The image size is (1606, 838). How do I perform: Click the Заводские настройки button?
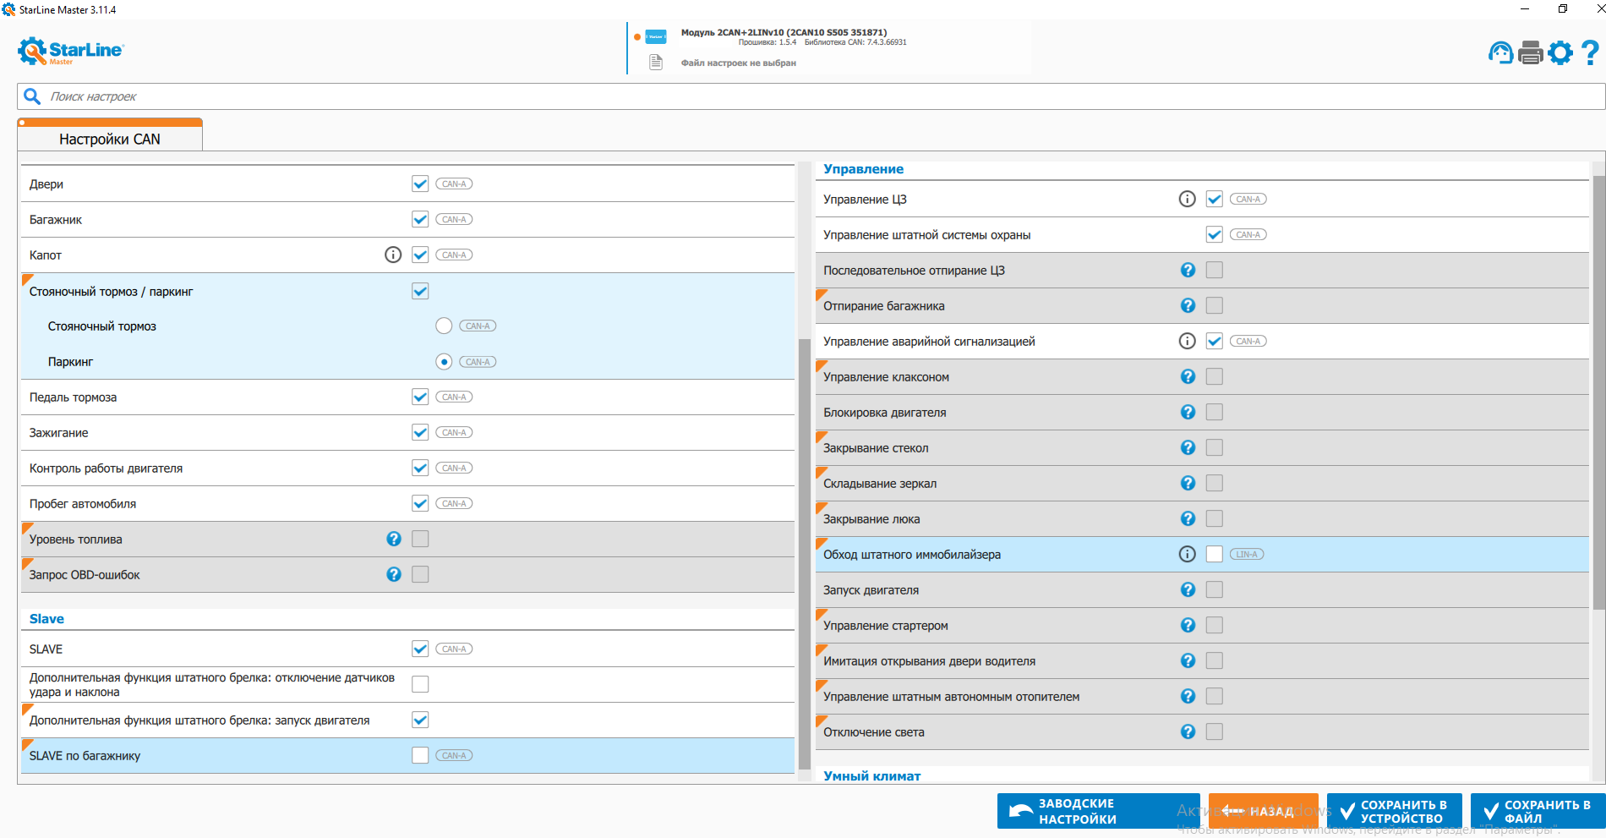click(x=1099, y=811)
